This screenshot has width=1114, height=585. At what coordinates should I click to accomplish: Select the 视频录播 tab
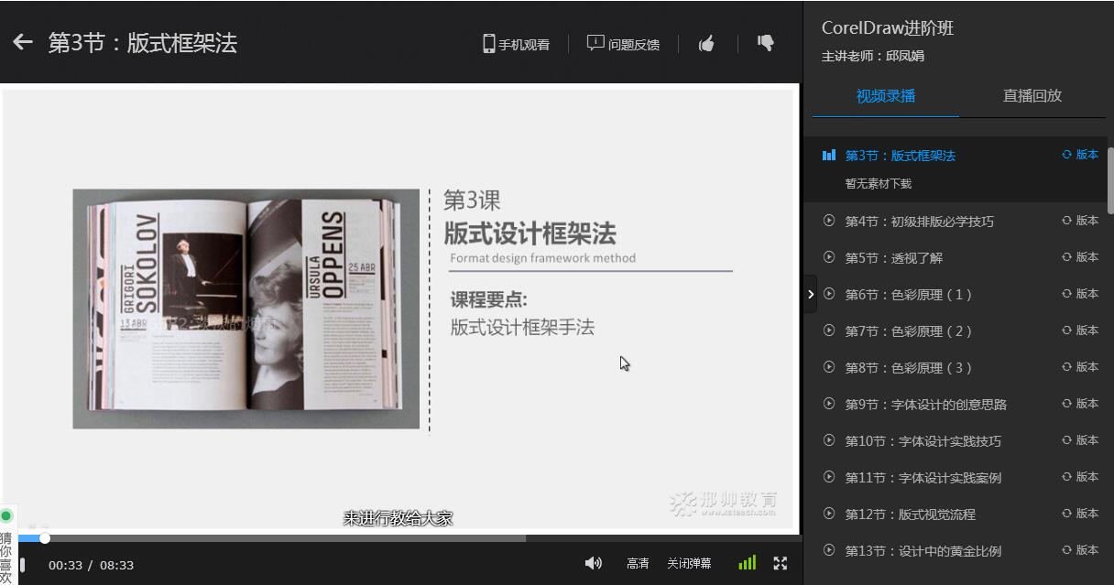885,95
